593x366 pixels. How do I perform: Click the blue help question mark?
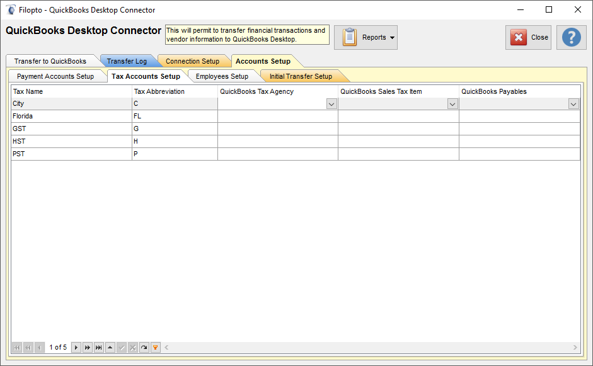(571, 37)
